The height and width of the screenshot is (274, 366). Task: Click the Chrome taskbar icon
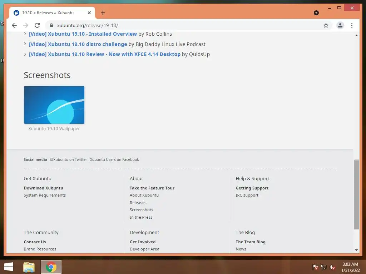[51, 267]
